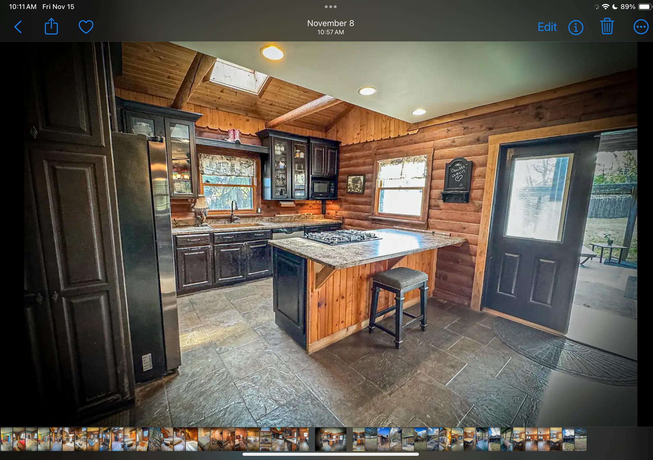Viewport: 653px width, 460px height.
Task: Tap the clock in the status bar
Action: pos(22,7)
